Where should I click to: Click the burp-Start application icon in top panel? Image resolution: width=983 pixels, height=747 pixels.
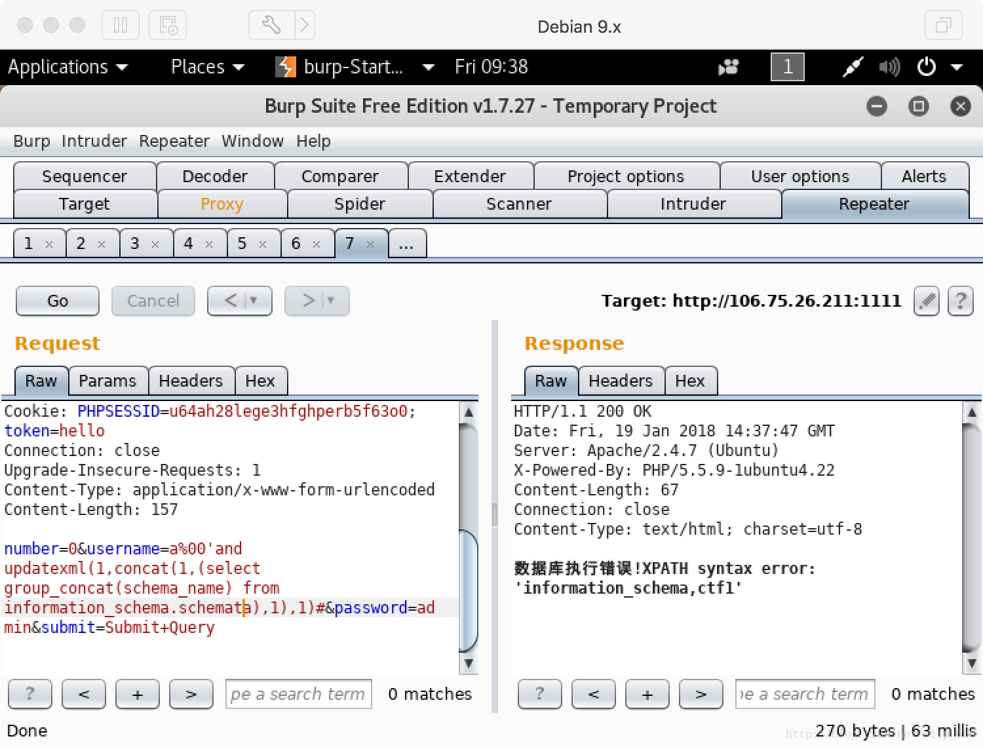click(286, 67)
